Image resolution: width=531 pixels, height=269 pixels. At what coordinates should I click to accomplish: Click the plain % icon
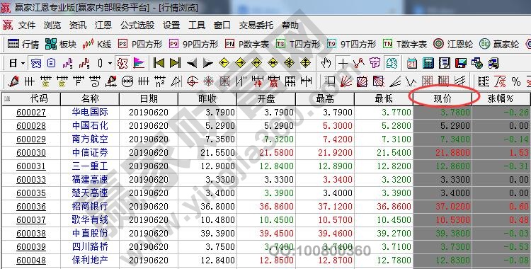click(x=516, y=81)
